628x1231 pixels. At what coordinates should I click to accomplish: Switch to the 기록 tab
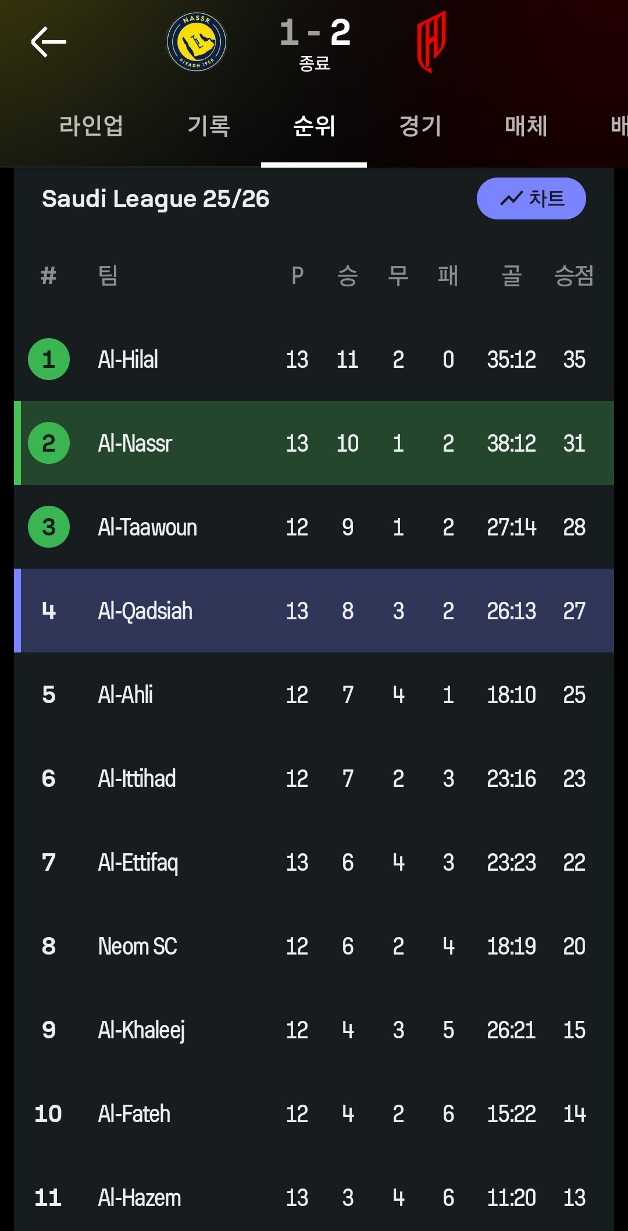209,126
